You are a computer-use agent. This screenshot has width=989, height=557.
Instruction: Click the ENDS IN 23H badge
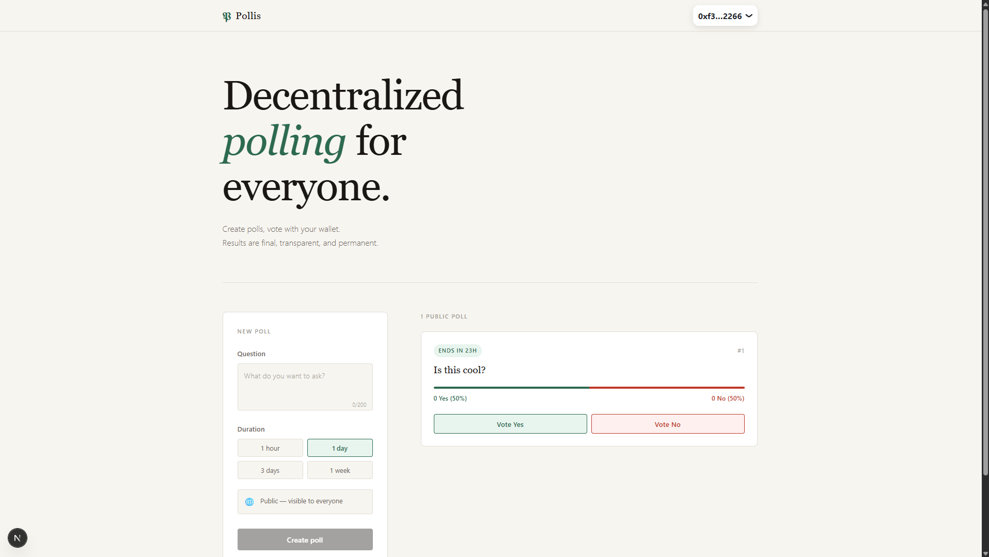pos(457,351)
